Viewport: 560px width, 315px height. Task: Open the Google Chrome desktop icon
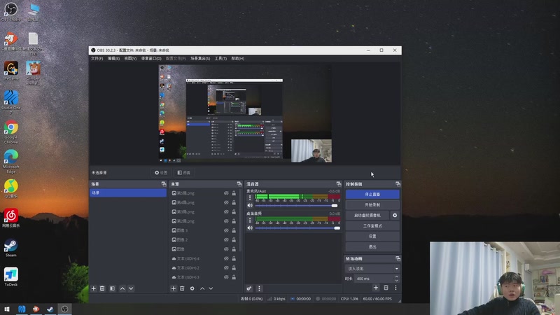tap(10, 132)
